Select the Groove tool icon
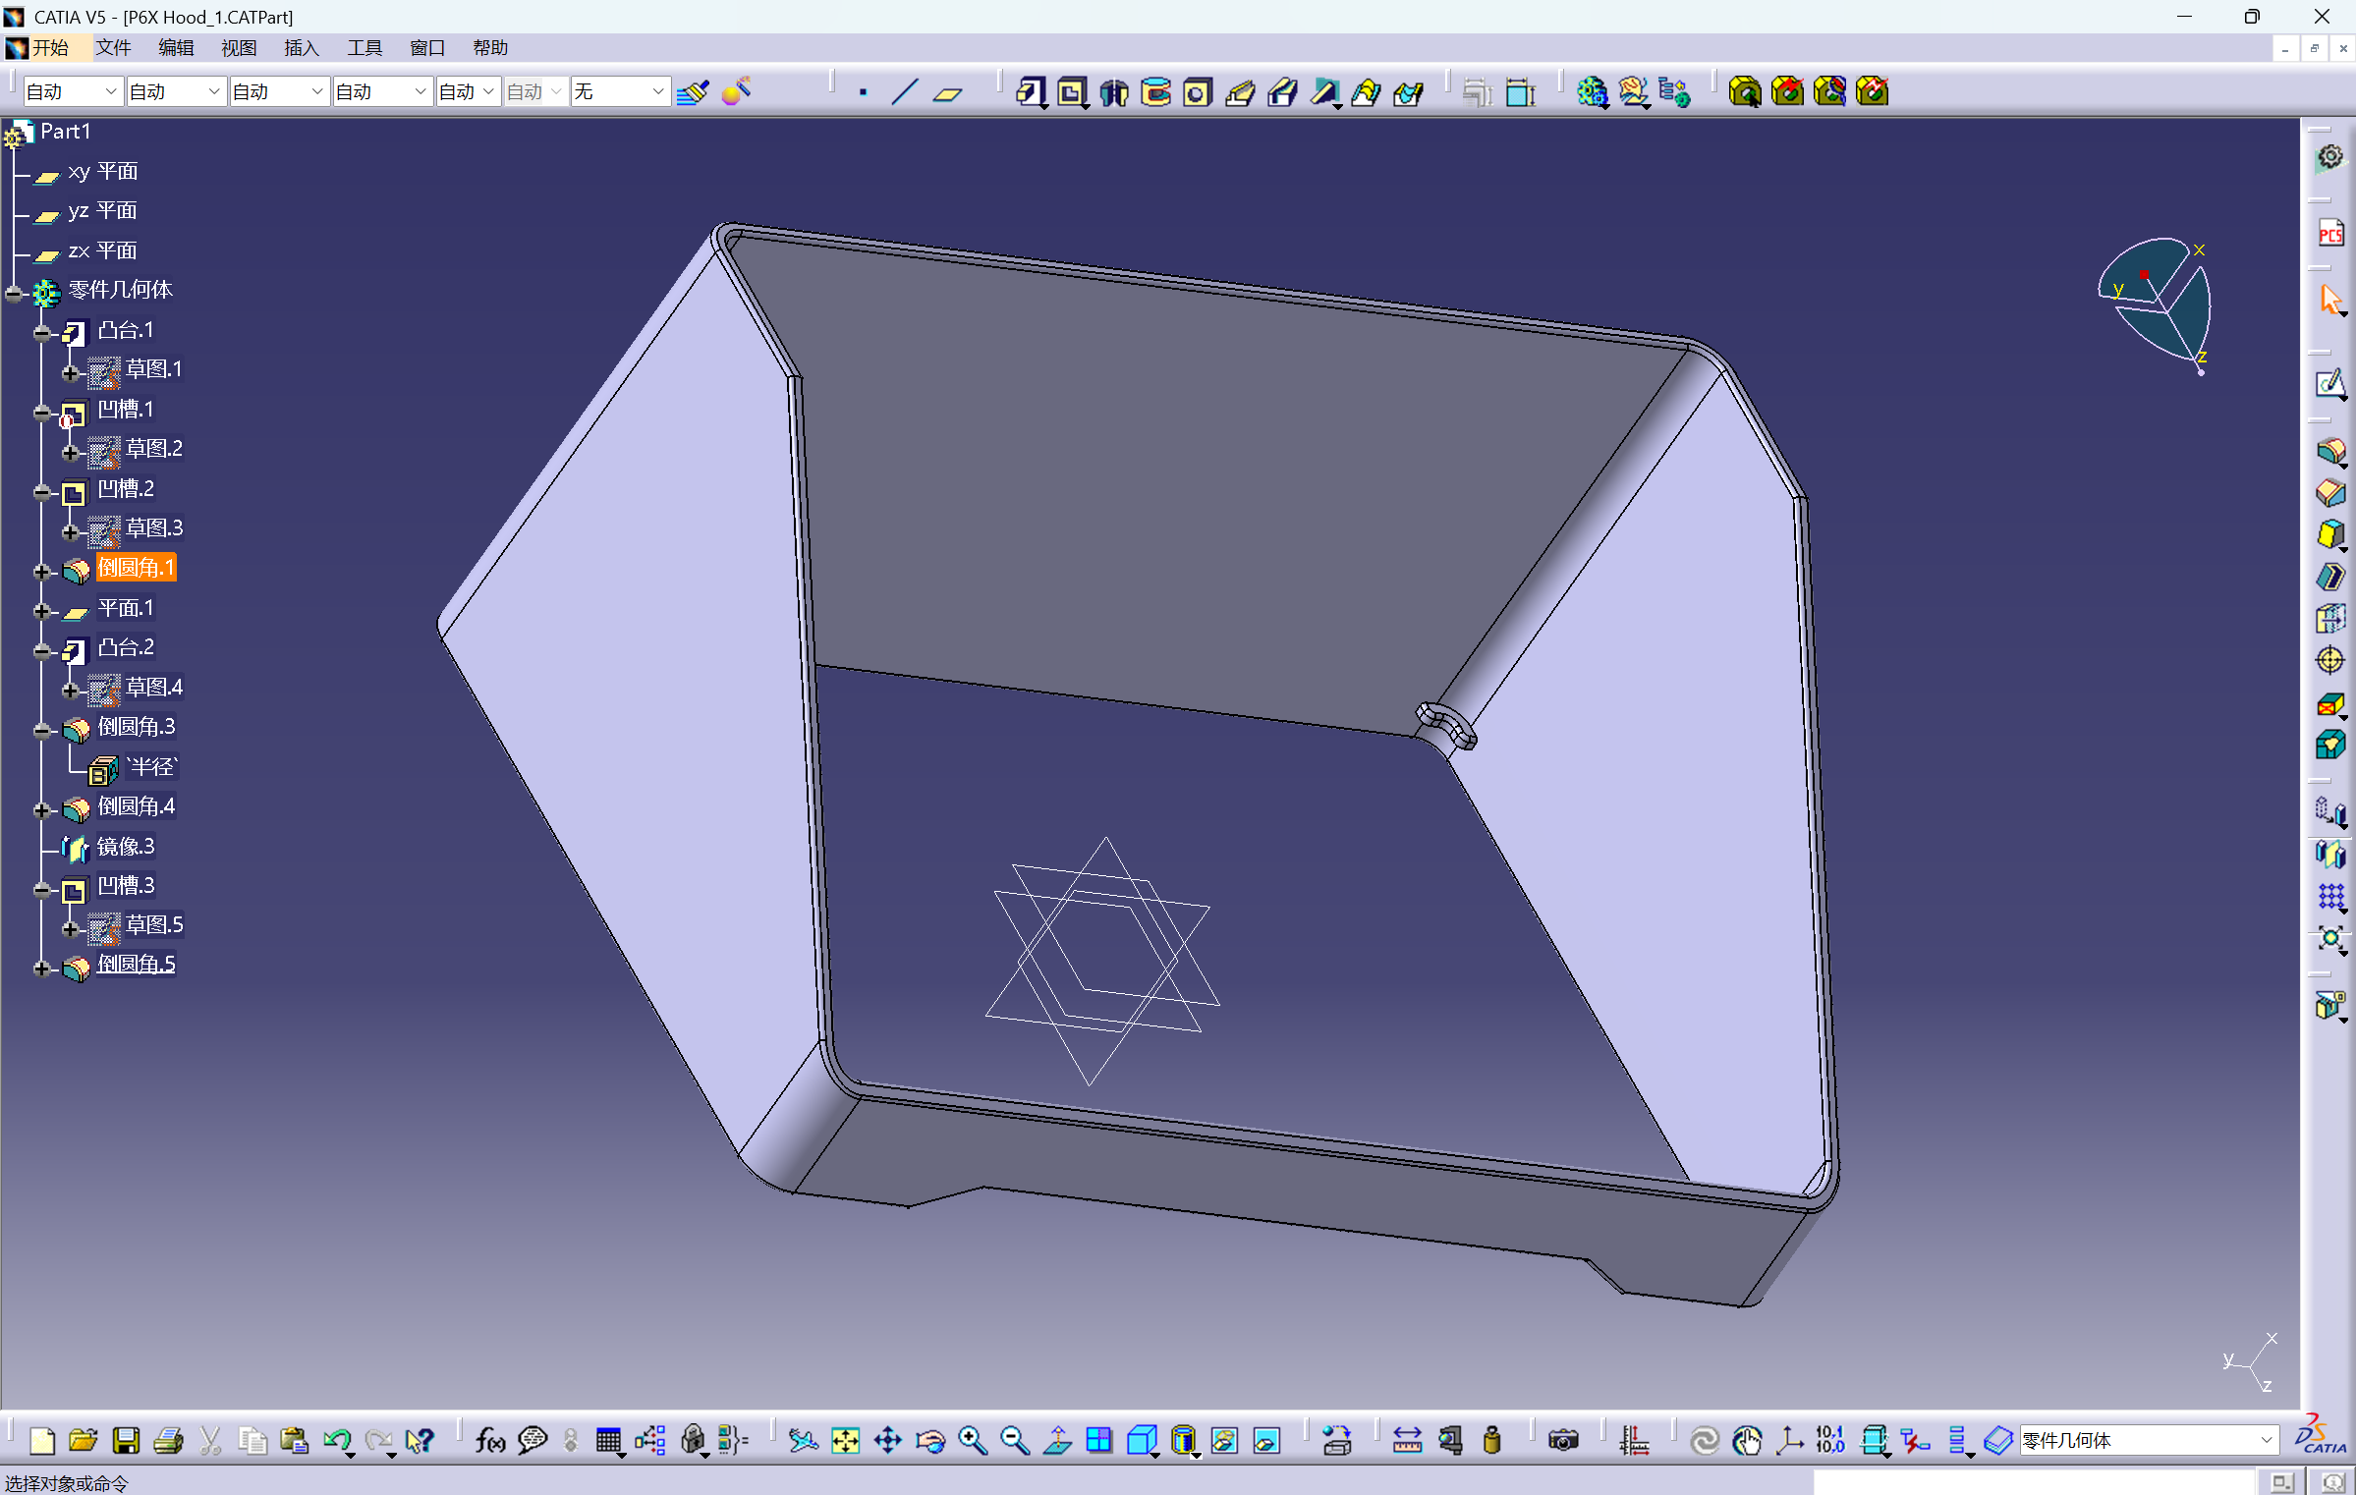 [x=1156, y=92]
